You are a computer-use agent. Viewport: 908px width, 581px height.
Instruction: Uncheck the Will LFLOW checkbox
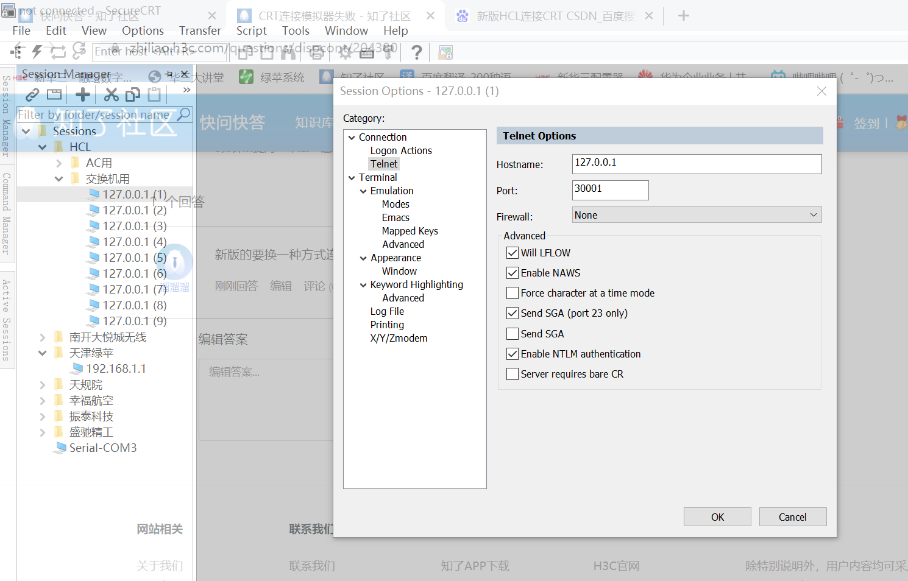pyautogui.click(x=513, y=253)
